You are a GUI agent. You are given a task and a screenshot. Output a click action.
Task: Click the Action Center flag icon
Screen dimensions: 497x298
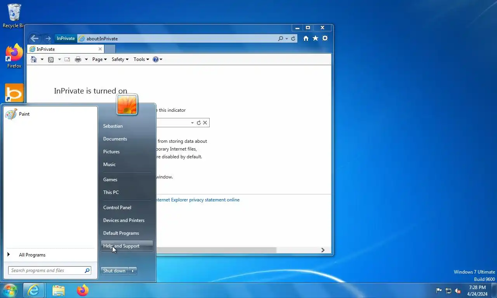point(439,291)
